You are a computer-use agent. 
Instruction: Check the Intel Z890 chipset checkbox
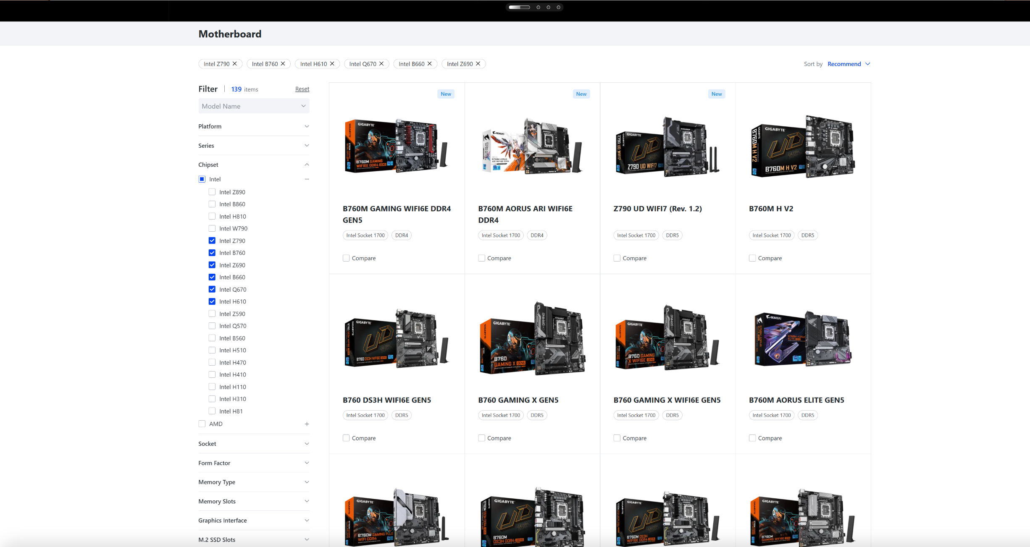pyautogui.click(x=212, y=192)
